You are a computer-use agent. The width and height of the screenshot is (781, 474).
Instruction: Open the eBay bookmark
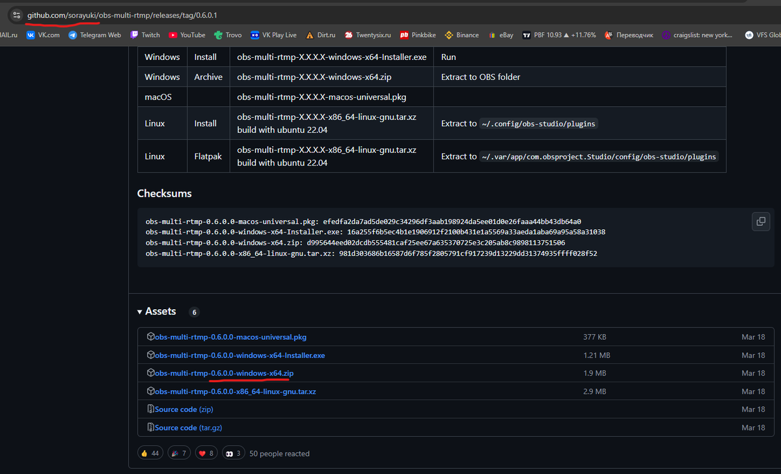[500, 35]
